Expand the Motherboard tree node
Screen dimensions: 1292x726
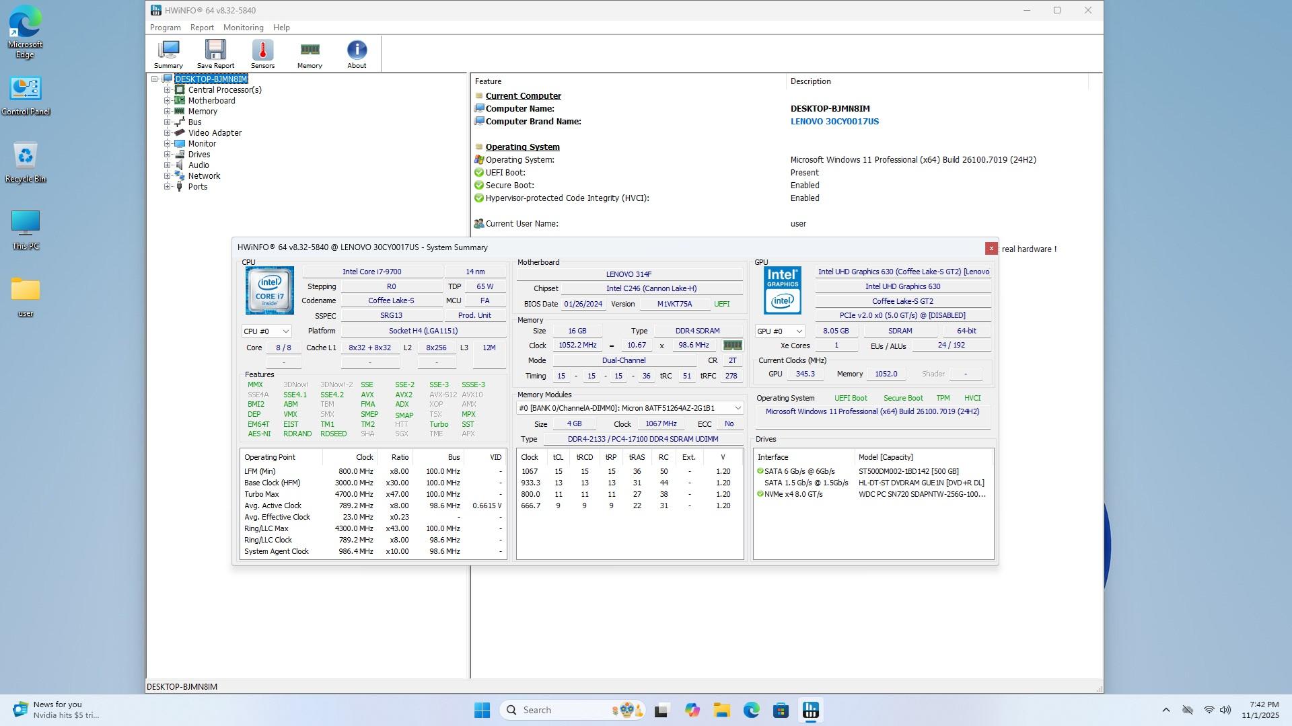click(168, 101)
